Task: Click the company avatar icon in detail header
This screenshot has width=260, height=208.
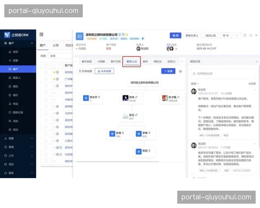Action: (x=80, y=36)
